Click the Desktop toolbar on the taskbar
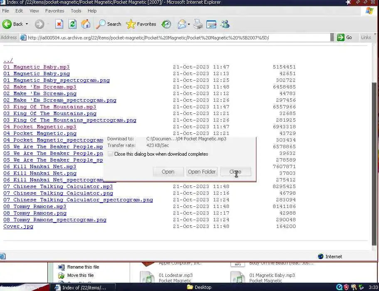The image size is (379, 291). click(x=199, y=287)
